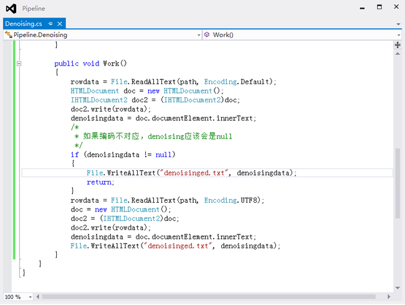Click 'public void Work()' declaration text

point(90,64)
